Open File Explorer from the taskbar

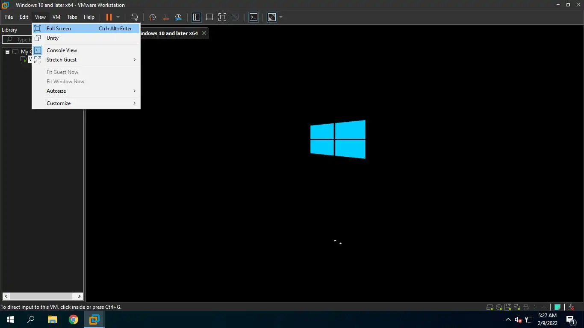point(52,319)
